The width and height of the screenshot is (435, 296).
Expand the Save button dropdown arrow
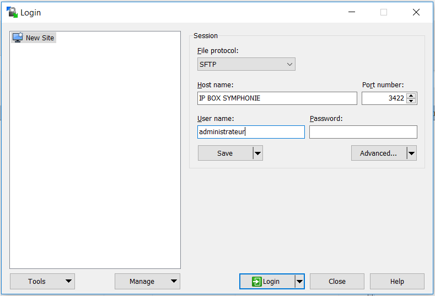coord(257,154)
